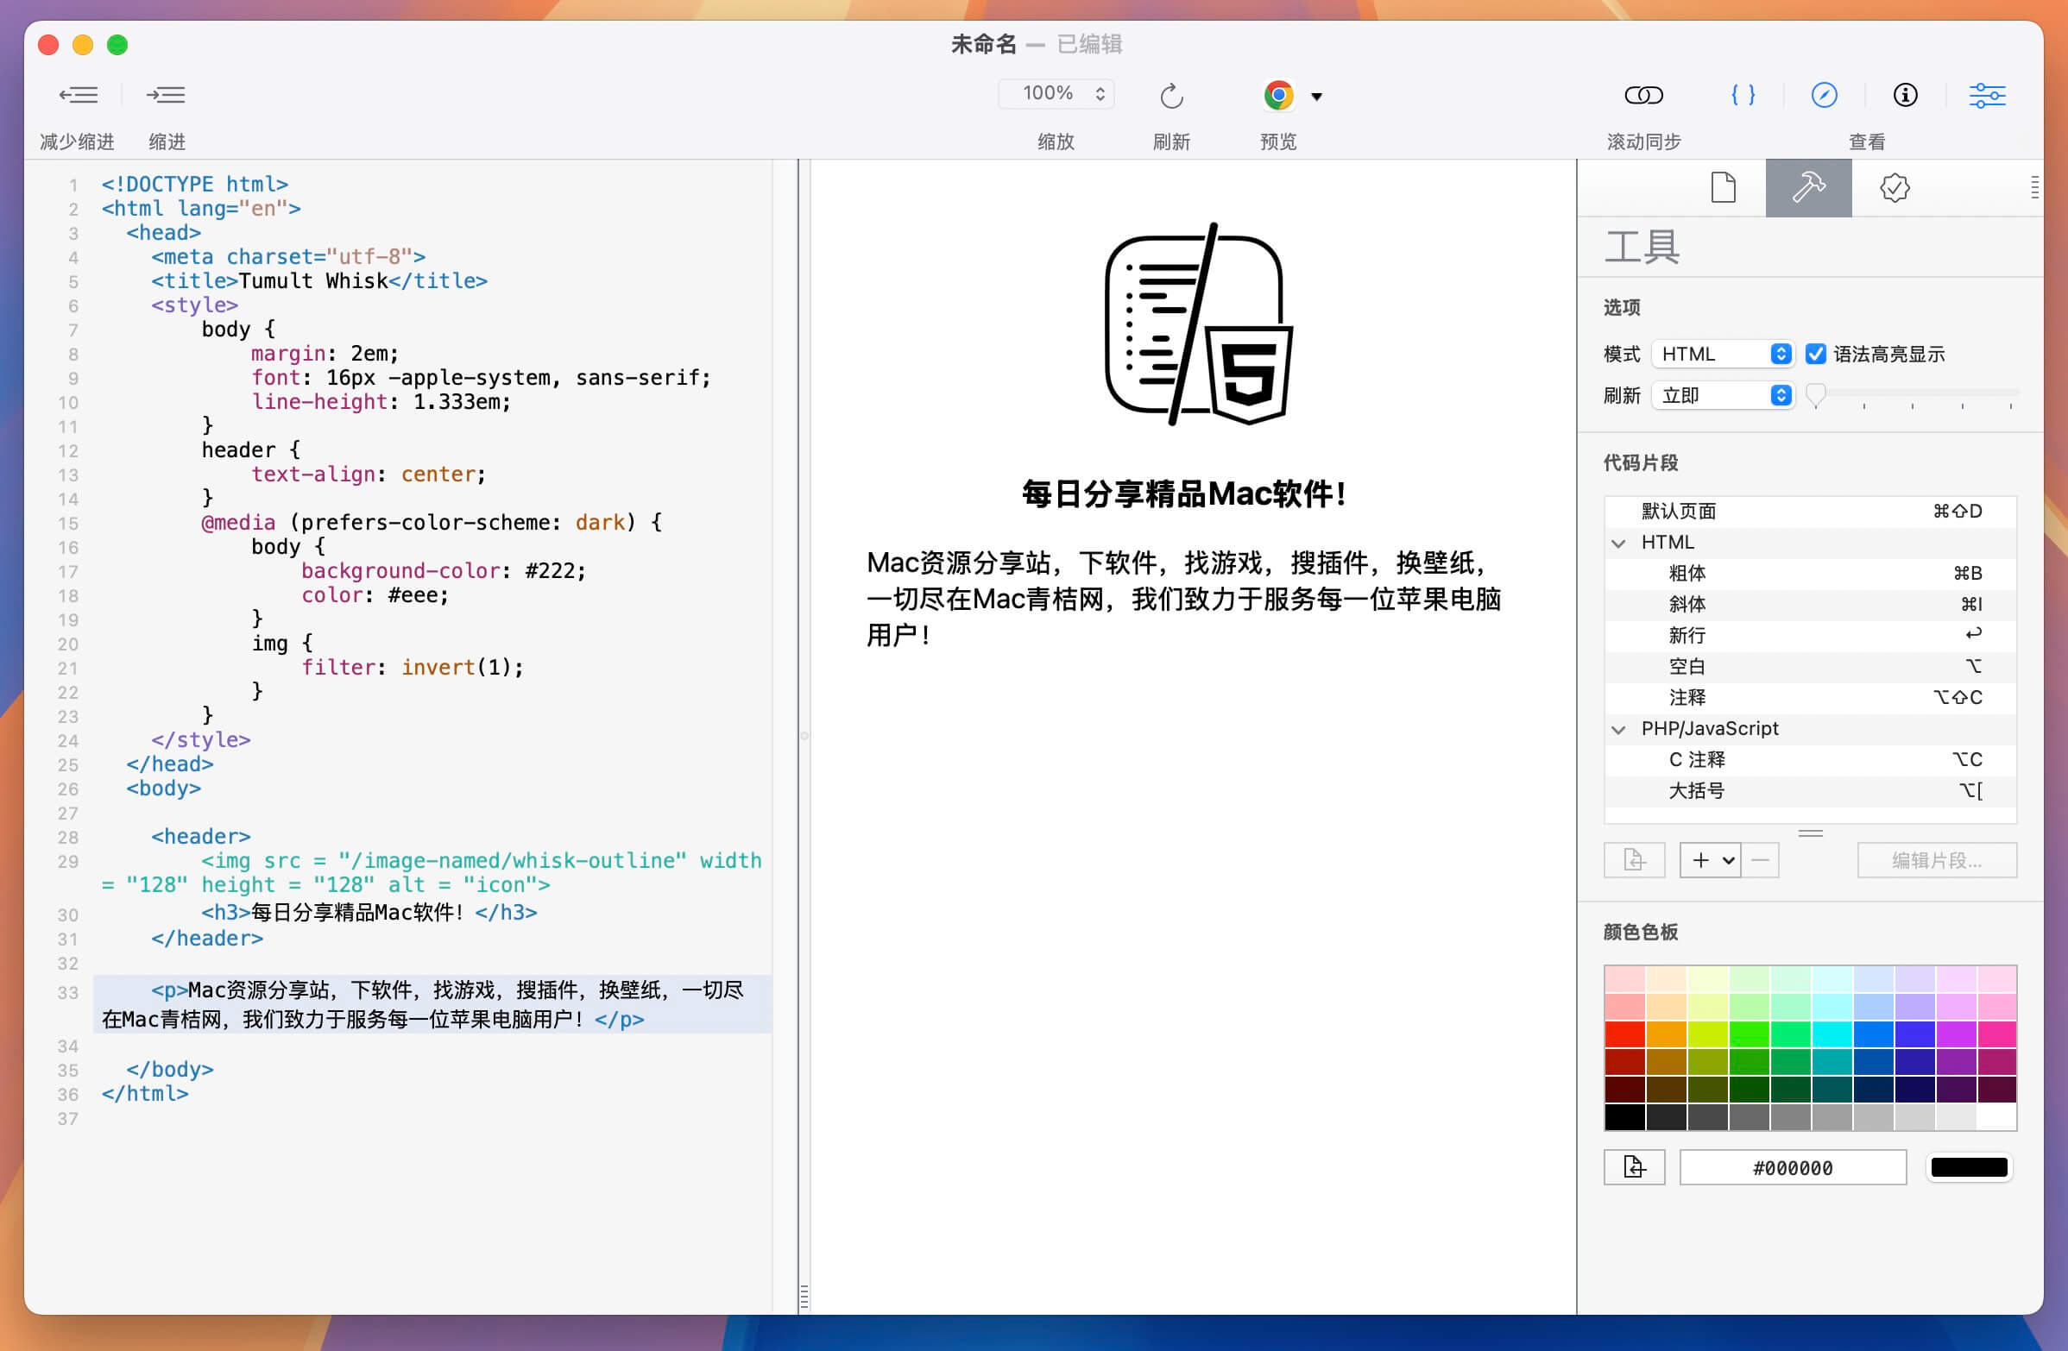Click the window title 未命名

pyautogui.click(x=984, y=44)
